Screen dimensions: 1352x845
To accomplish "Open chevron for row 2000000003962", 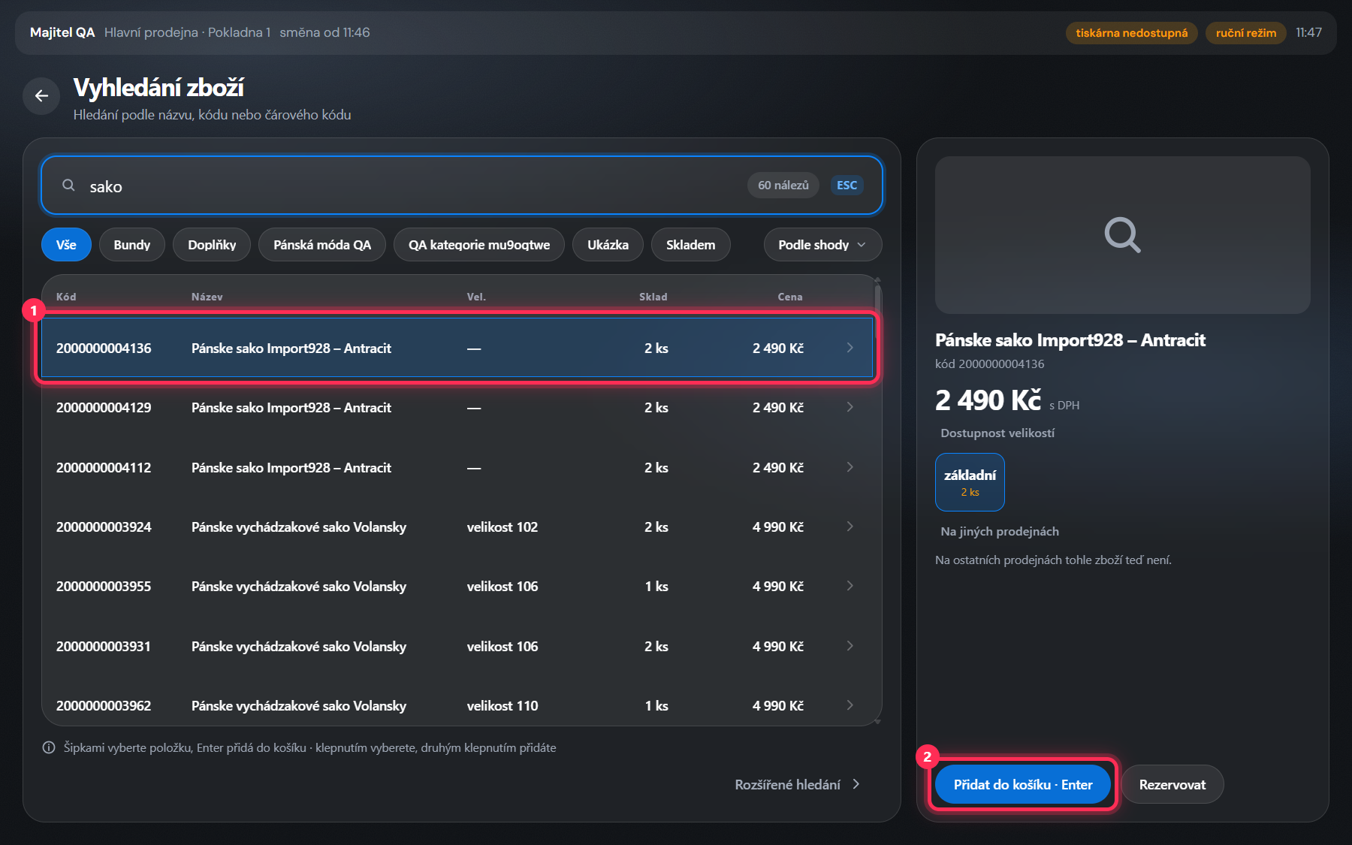I will pyautogui.click(x=850, y=705).
